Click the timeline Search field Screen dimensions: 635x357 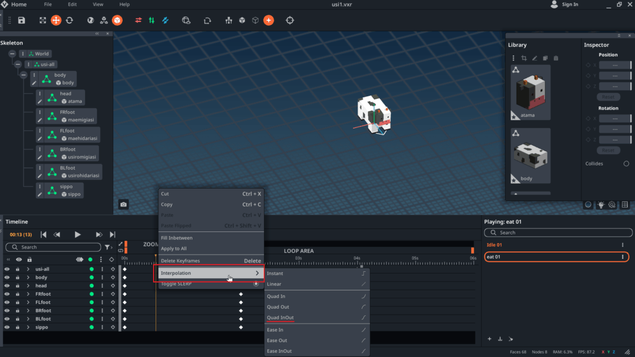[54, 247]
